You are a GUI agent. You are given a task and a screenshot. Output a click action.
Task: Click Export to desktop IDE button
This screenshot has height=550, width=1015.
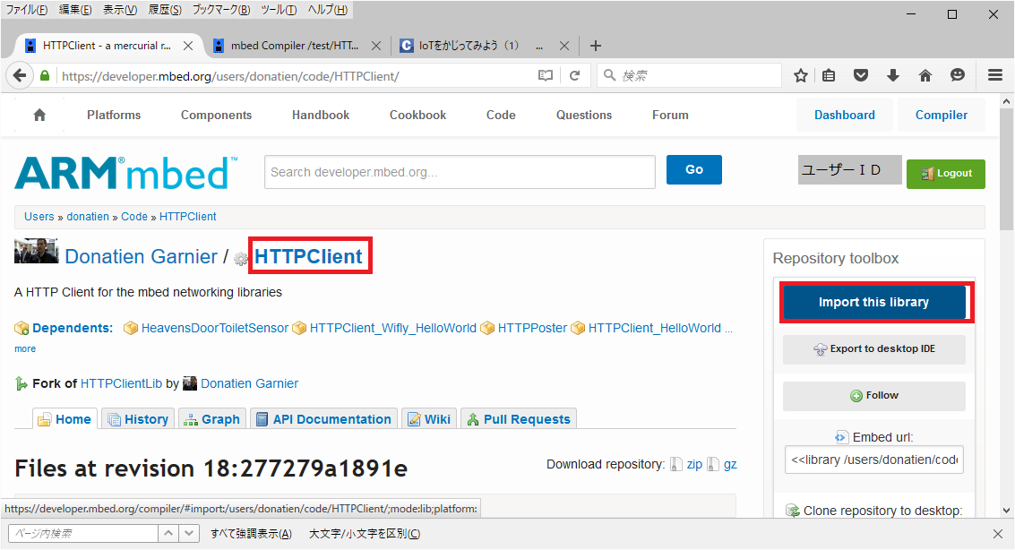(x=873, y=348)
